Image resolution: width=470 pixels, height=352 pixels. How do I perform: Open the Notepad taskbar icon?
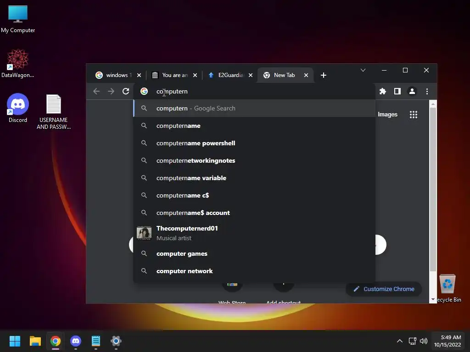[96, 341]
